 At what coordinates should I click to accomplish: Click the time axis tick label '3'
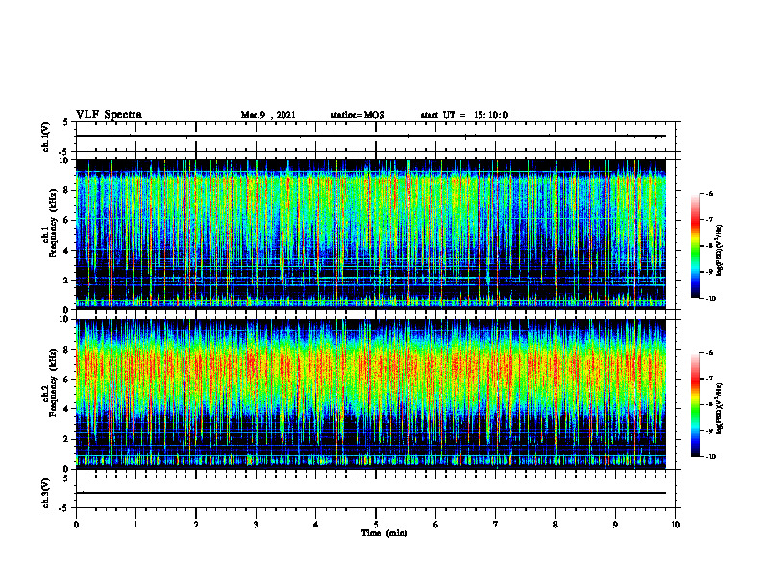click(256, 525)
